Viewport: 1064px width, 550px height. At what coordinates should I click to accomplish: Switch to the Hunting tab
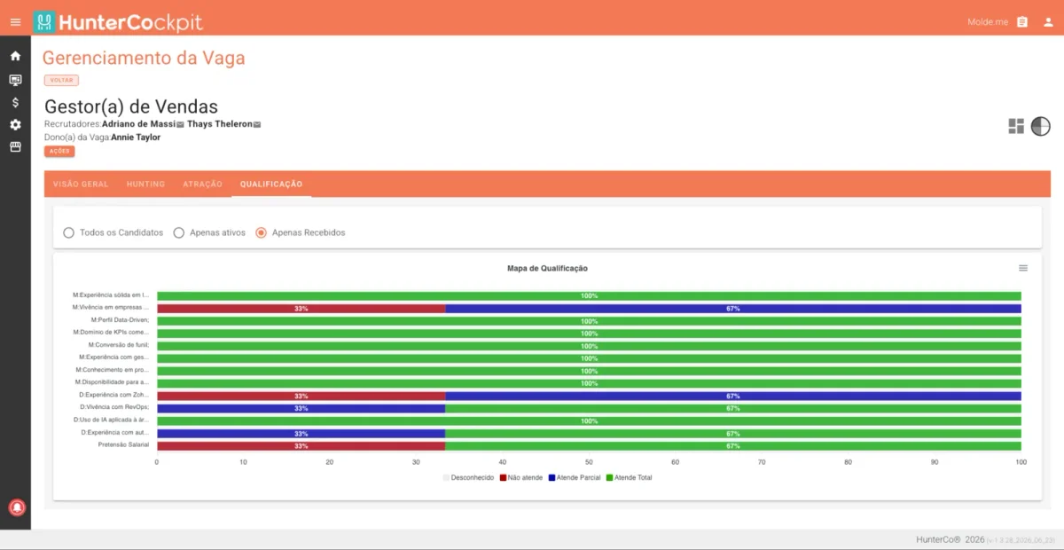[x=145, y=185]
